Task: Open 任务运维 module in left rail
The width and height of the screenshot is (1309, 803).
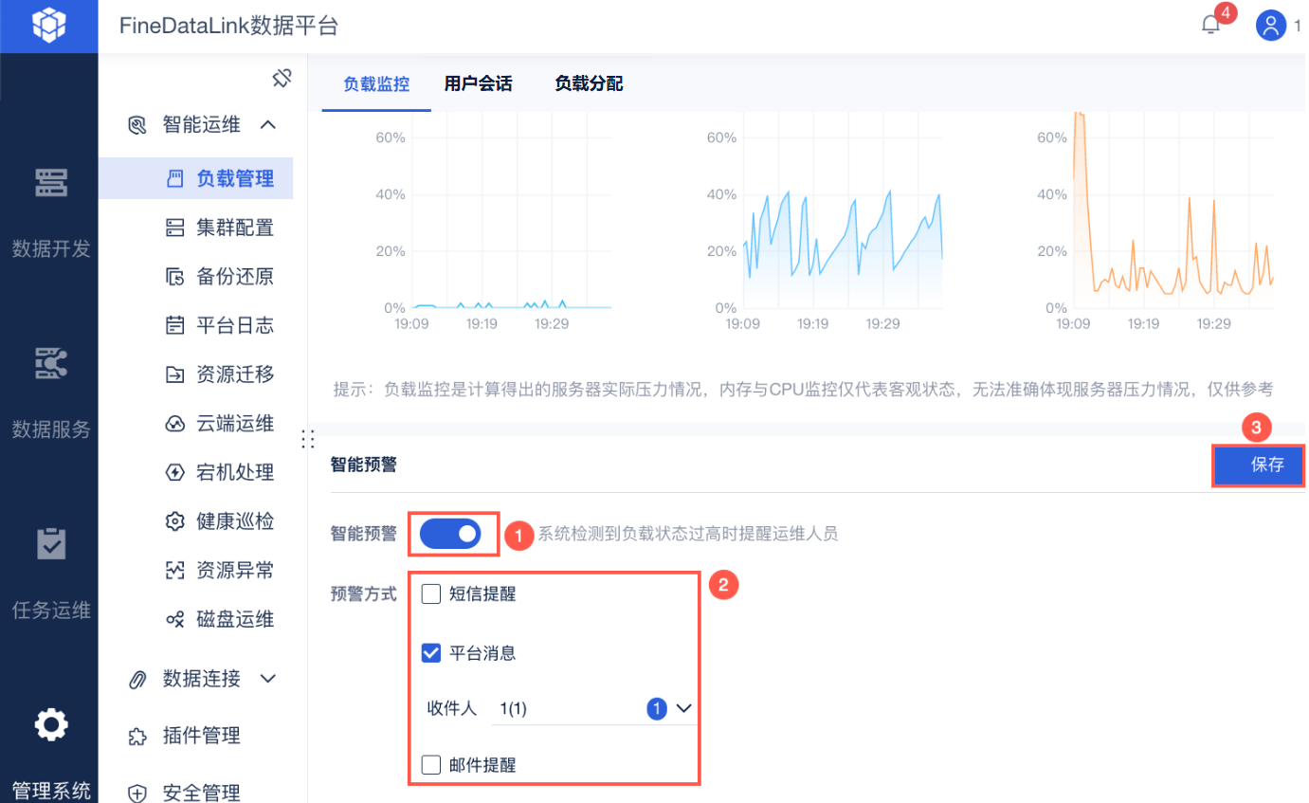Action: [49, 573]
